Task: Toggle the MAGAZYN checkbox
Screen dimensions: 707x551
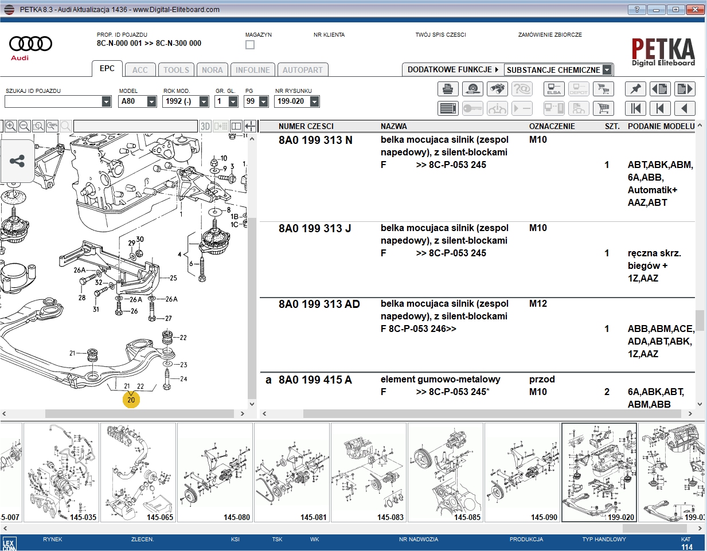Action: point(250,45)
